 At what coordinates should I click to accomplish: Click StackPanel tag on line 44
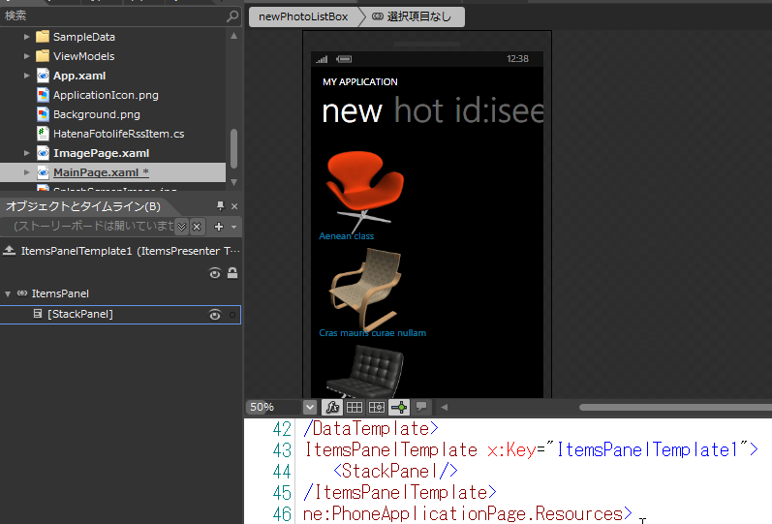[x=395, y=472]
